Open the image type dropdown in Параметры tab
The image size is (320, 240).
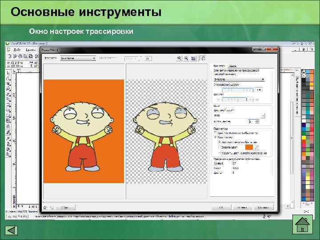[239, 80]
